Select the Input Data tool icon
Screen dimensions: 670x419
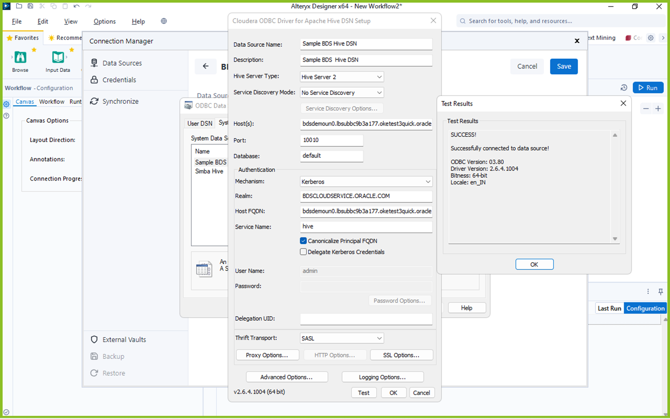(x=58, y=57)
